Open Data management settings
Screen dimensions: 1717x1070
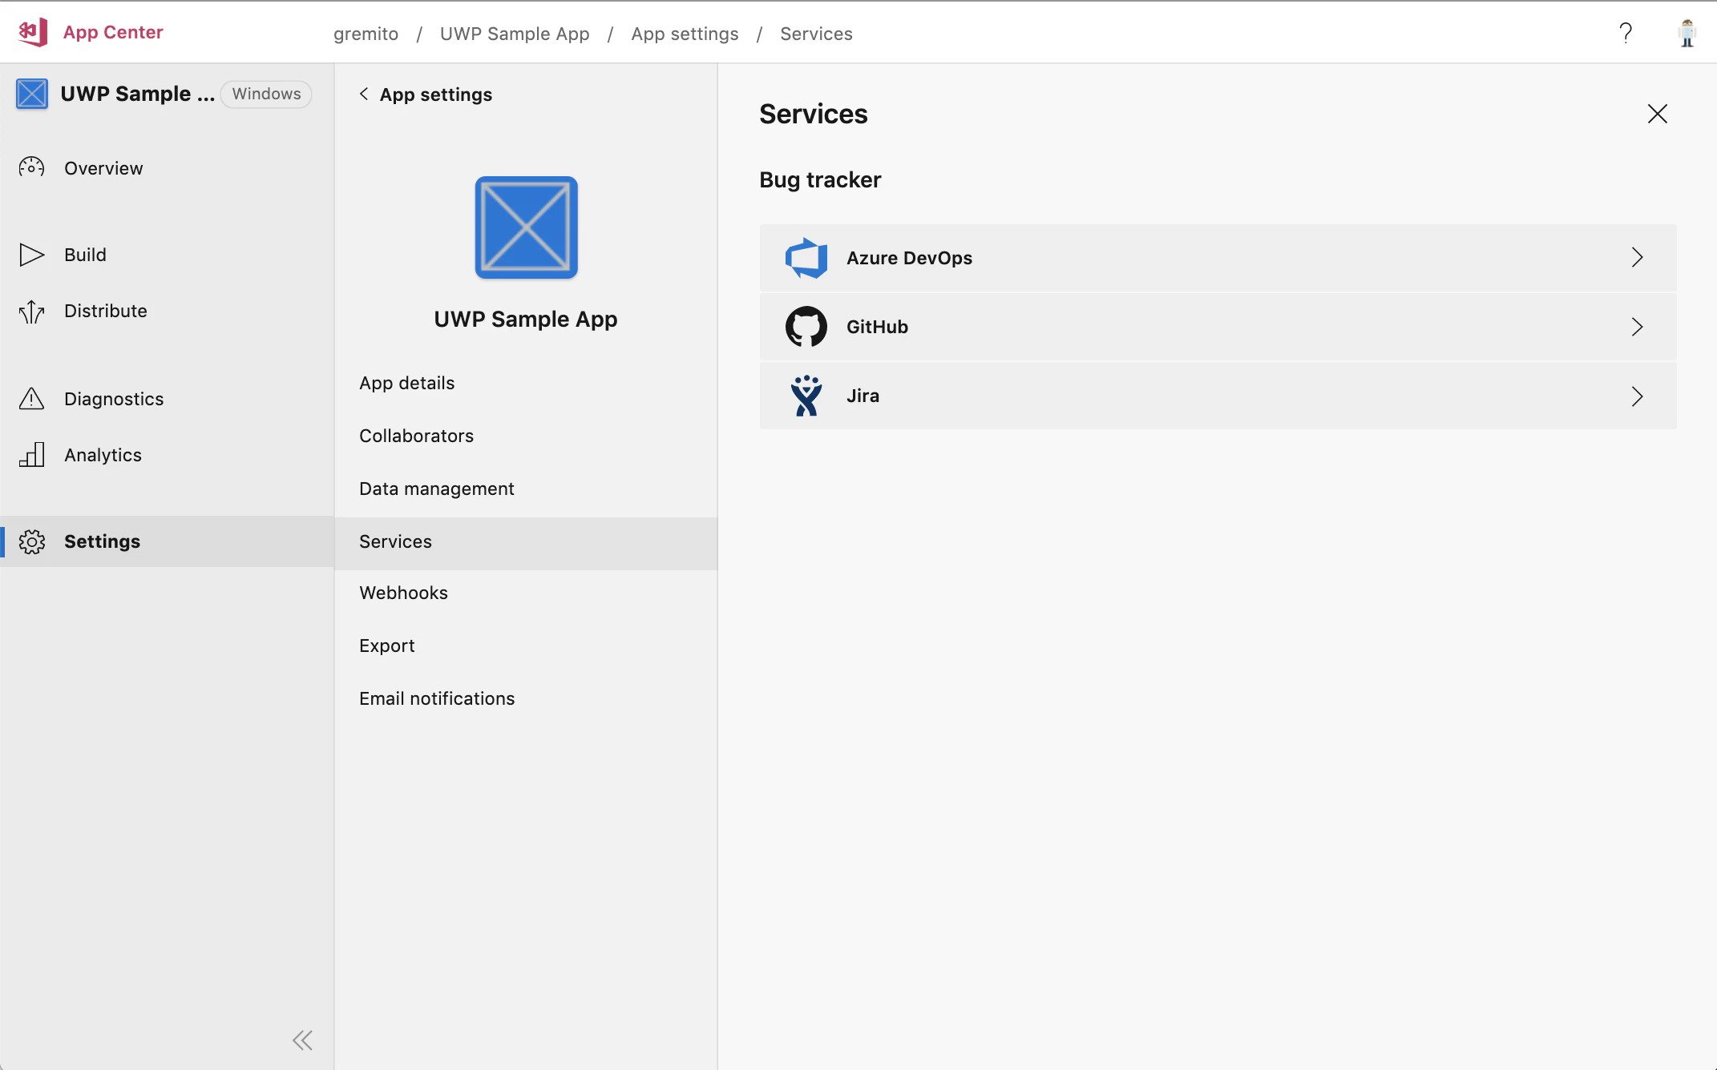[526, 489]
